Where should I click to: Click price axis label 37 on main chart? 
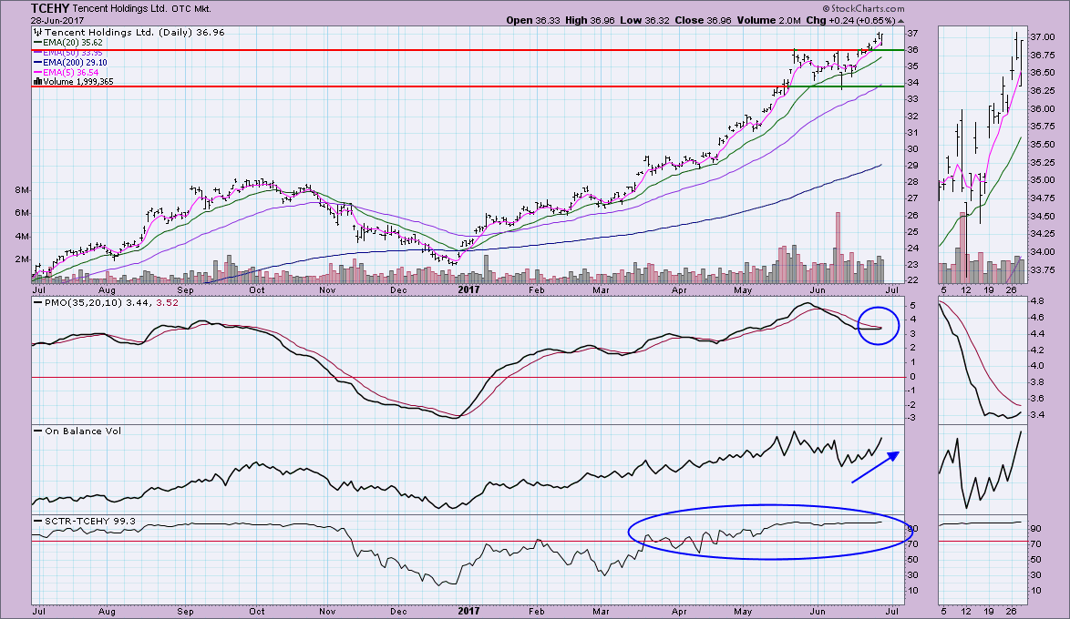tap(912, 34)
